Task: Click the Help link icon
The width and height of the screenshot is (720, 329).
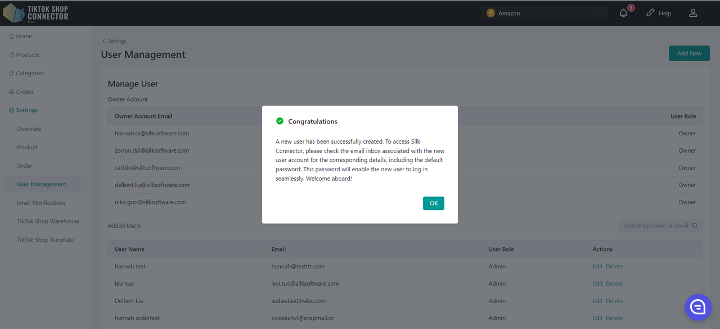Action: pyautogui.click(x=650, y=13)
